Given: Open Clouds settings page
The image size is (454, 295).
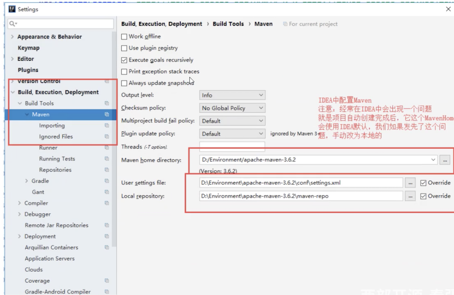Looking at the screenshot, I should (x=34, y=270).
